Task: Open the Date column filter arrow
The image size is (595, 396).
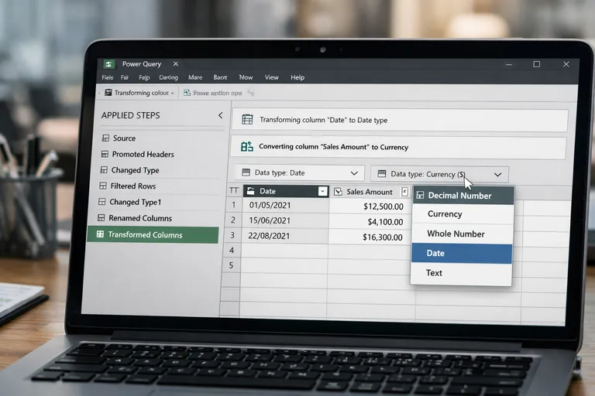Action: click(322, 191)
